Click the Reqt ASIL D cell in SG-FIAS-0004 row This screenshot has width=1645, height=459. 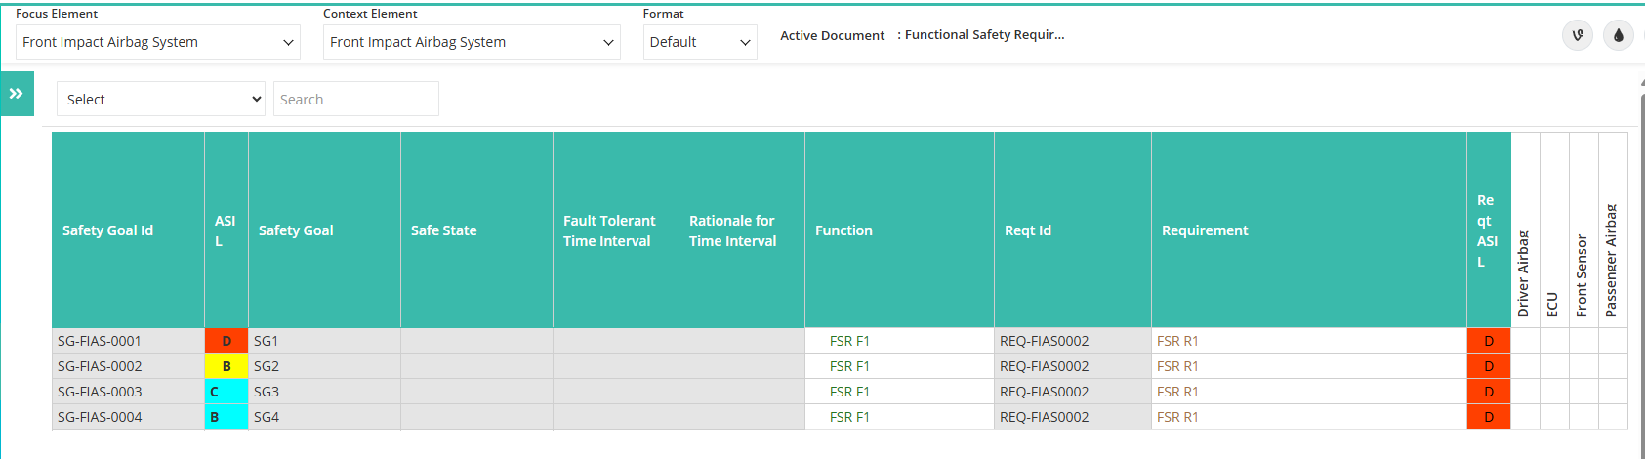1489,417
